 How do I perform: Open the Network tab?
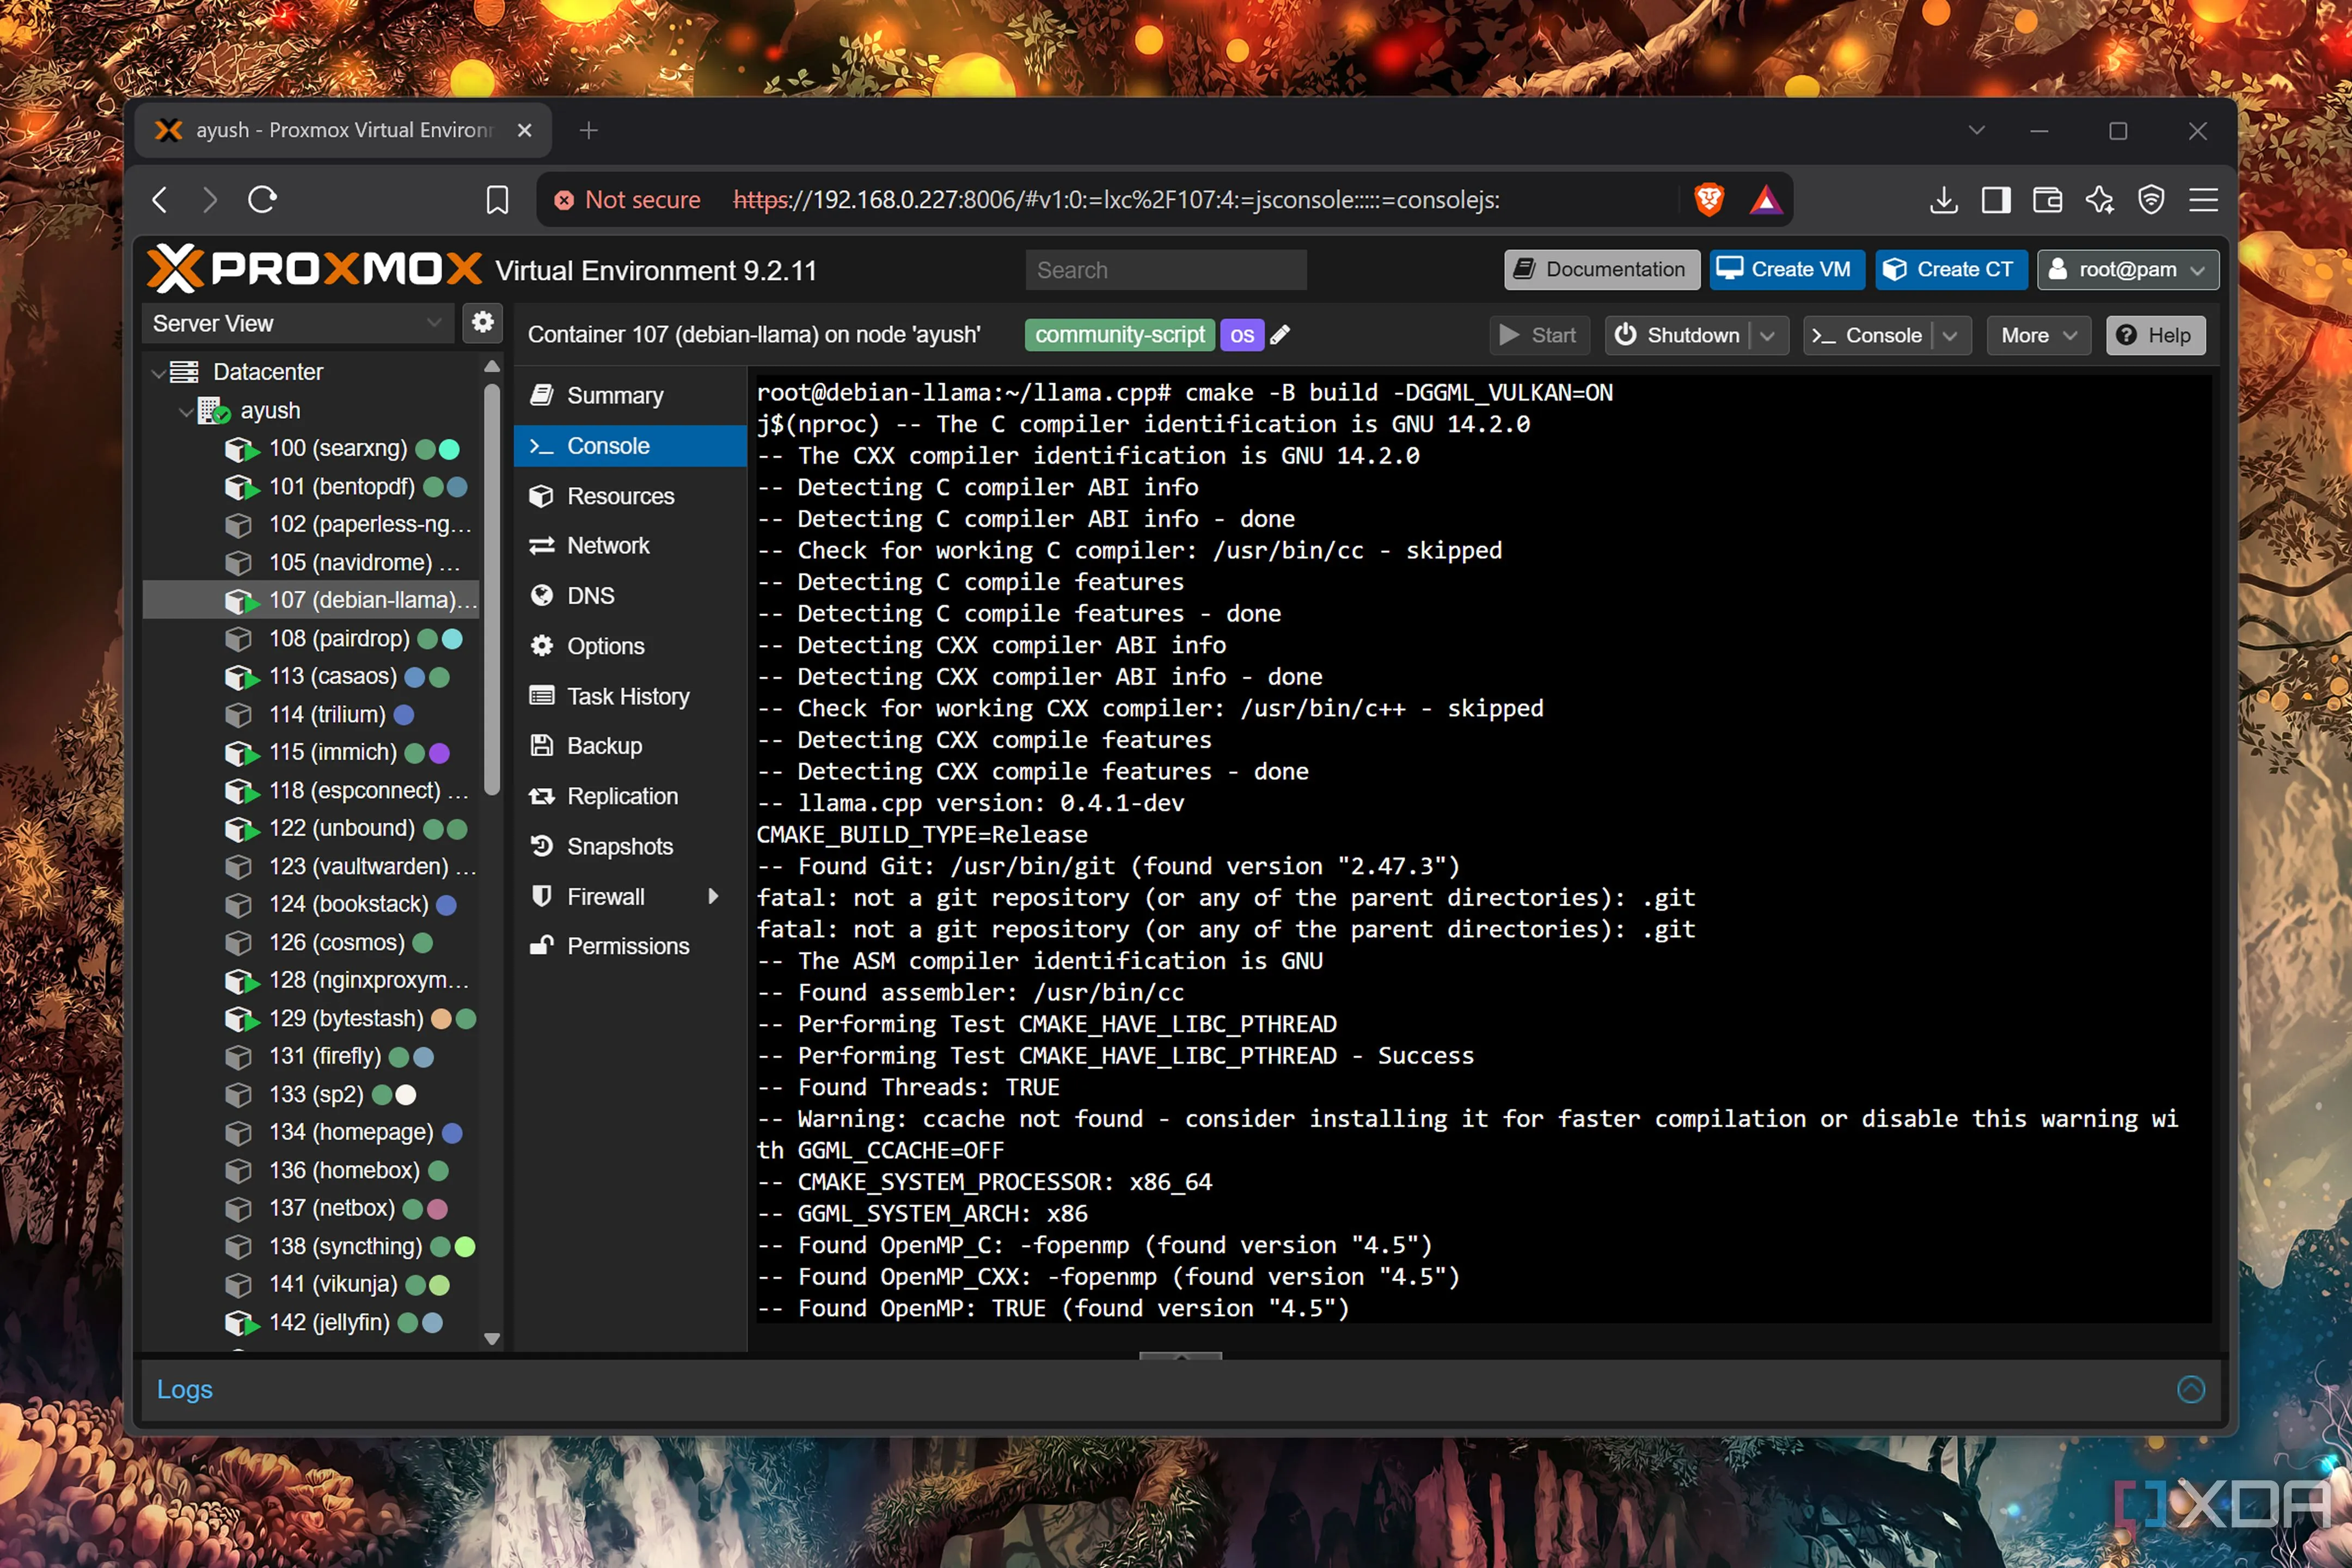point(630,546)
